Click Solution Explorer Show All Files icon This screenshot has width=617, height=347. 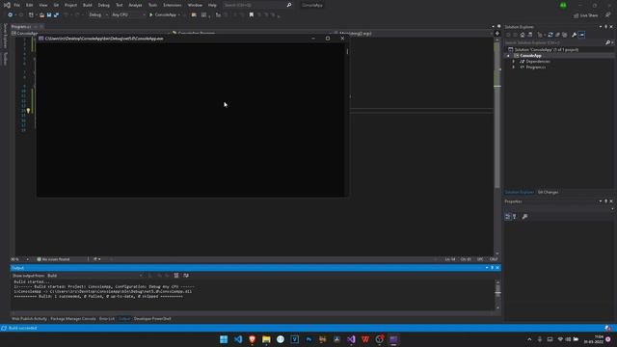[x=564, y=35]
